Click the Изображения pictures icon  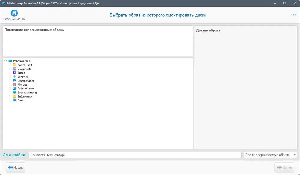[x=14, y=81]
